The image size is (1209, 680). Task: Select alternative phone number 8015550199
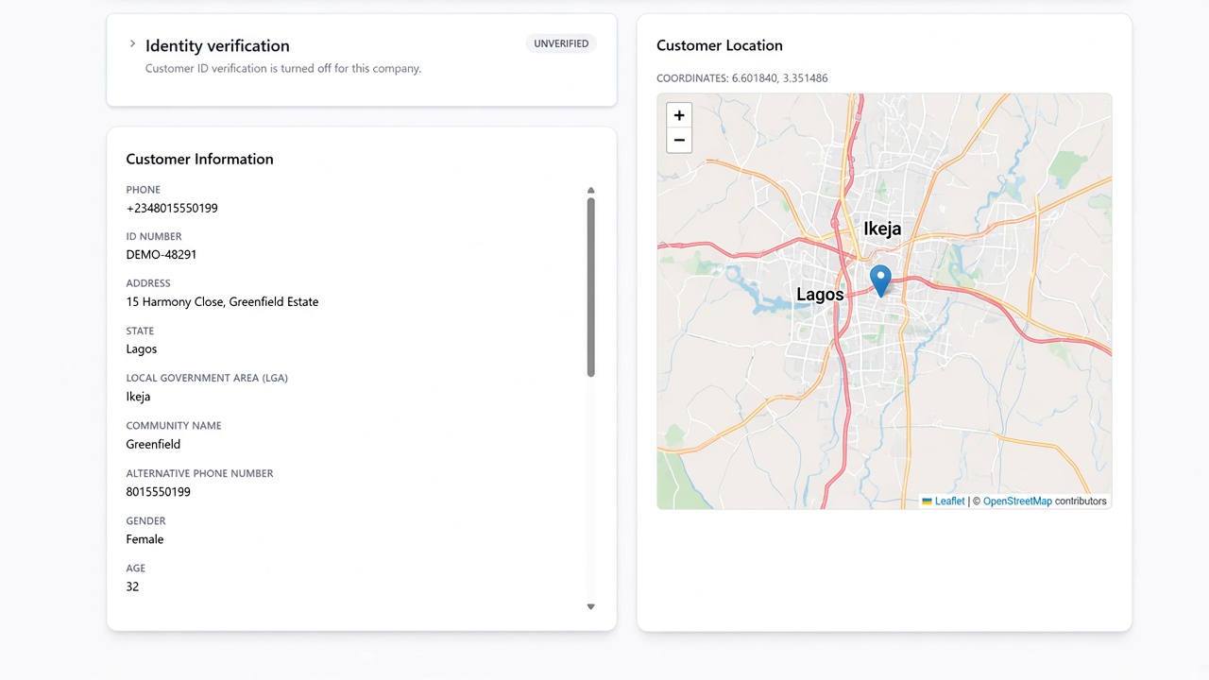coord(159,491)
